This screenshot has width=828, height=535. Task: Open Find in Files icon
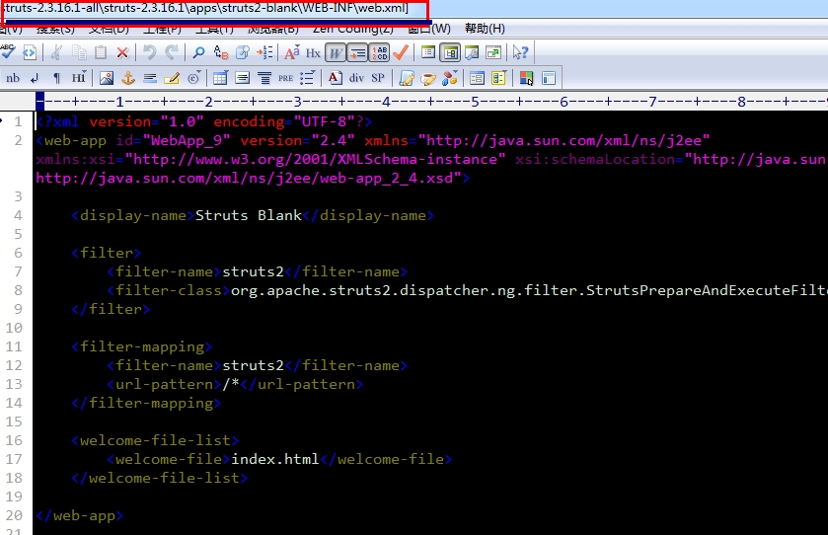pos(243,52)
